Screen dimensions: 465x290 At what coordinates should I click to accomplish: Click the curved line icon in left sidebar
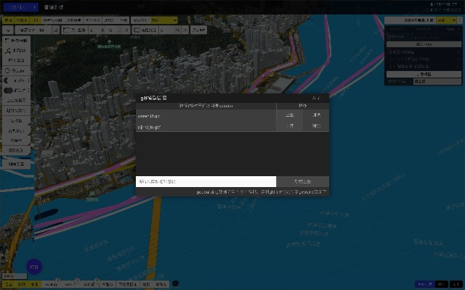[8, 51]
